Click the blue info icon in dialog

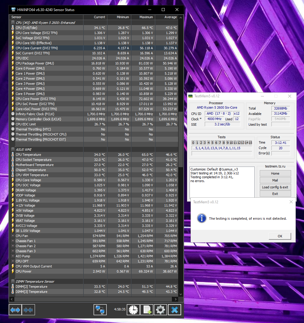pos(201,218)
